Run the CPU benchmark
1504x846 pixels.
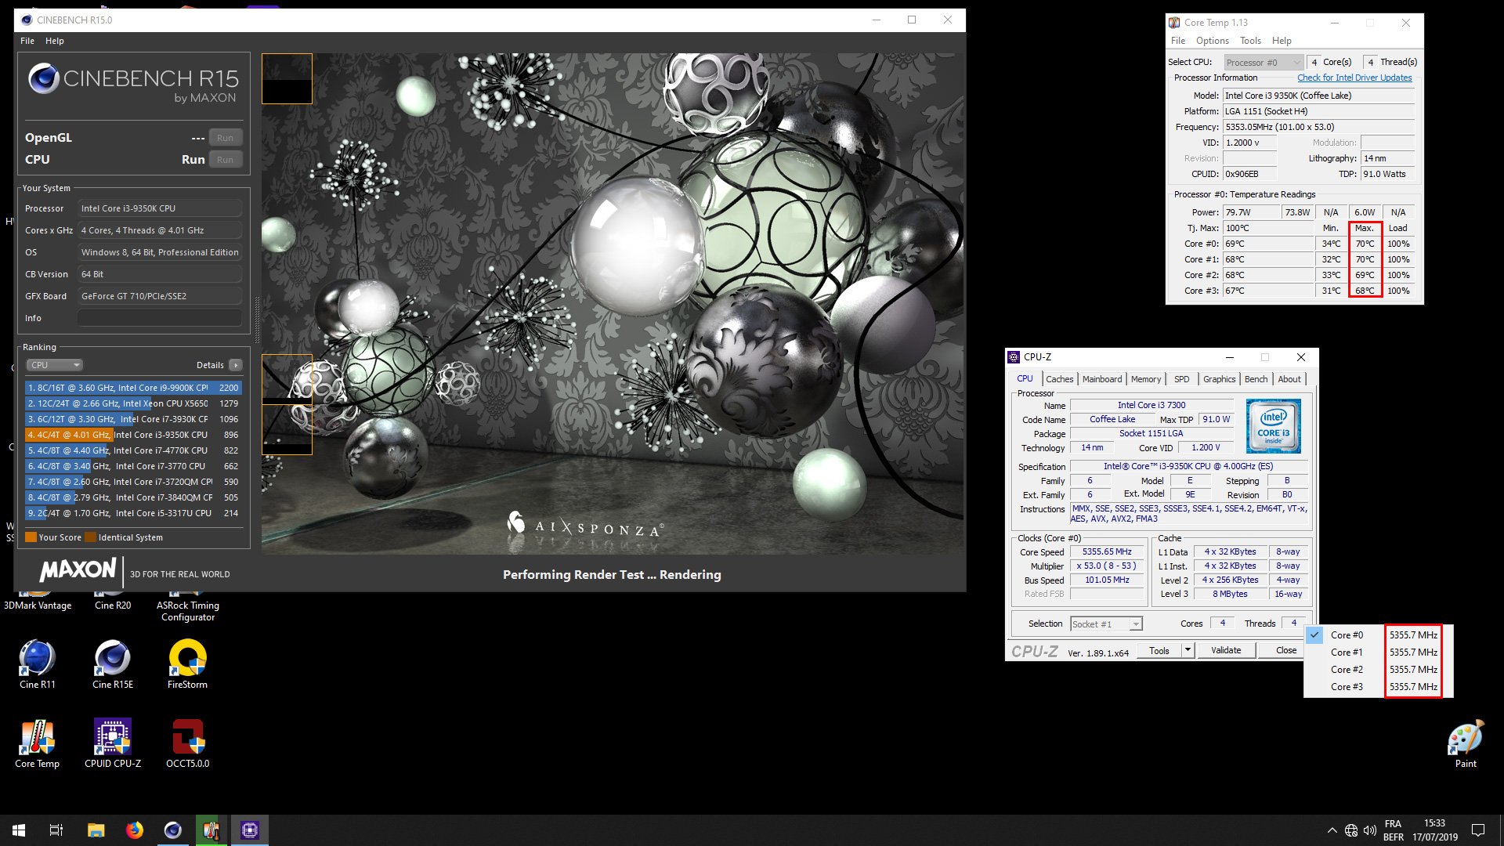pyautogui.click(x=225, y=160)
